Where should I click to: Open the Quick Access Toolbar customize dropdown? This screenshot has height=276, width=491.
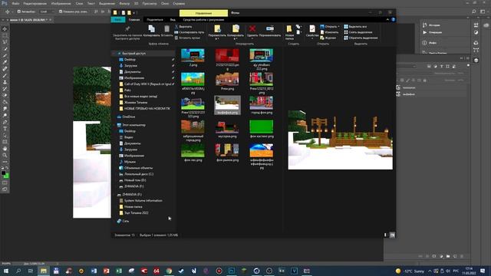134,13
